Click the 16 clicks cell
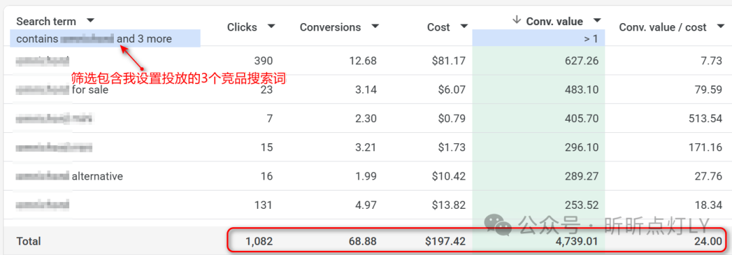This screenshot has height=255, width=732. 267,176
